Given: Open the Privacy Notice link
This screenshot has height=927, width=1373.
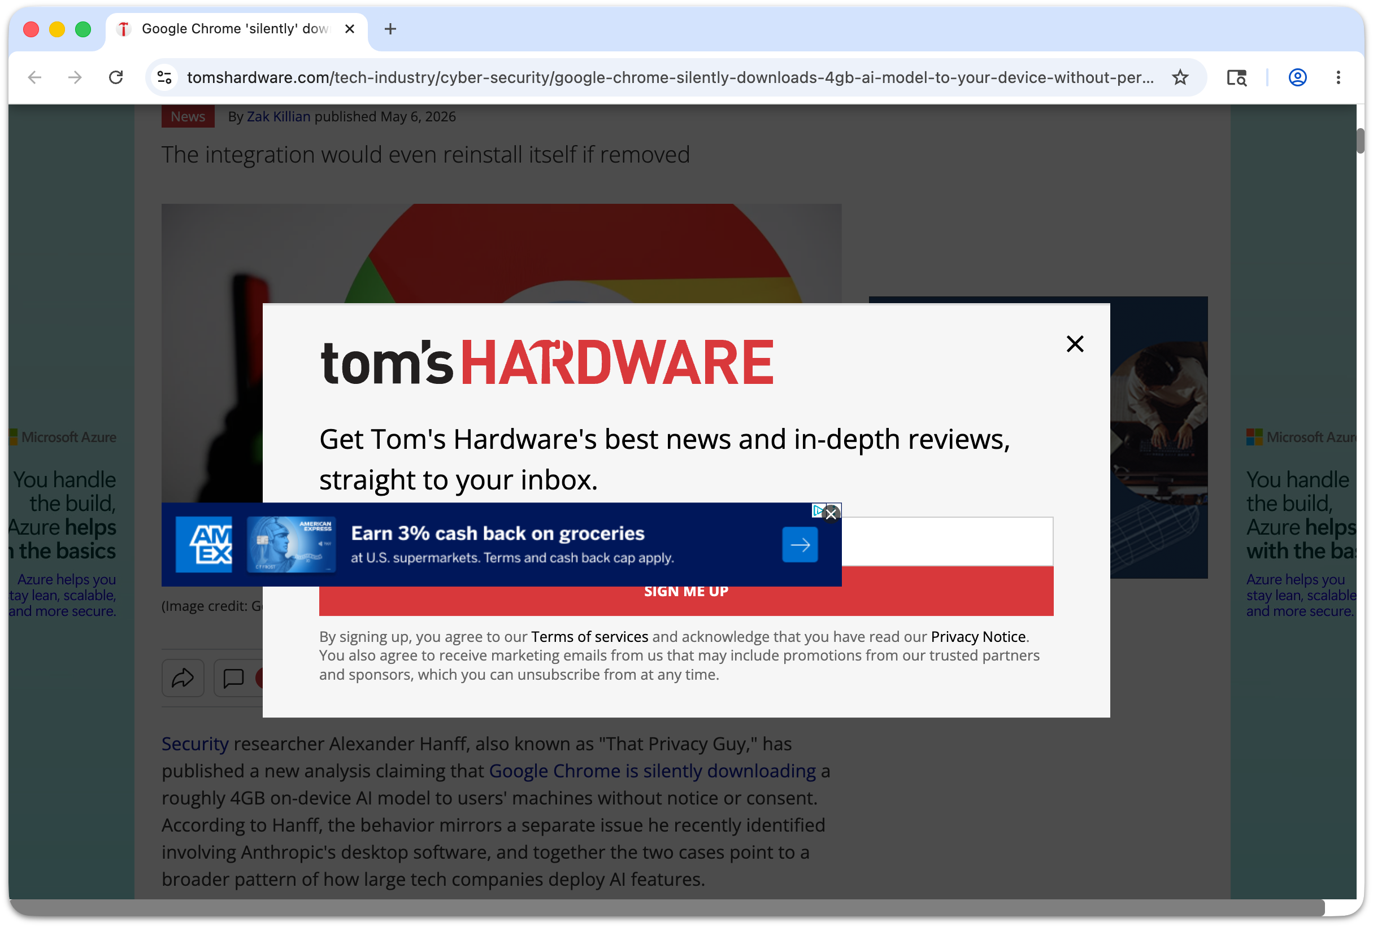Looking at the screenshot, I should point(977,636).
